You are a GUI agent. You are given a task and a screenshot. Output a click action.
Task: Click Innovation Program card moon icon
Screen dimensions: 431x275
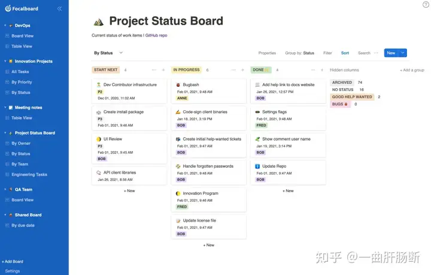tap(178, 194)
